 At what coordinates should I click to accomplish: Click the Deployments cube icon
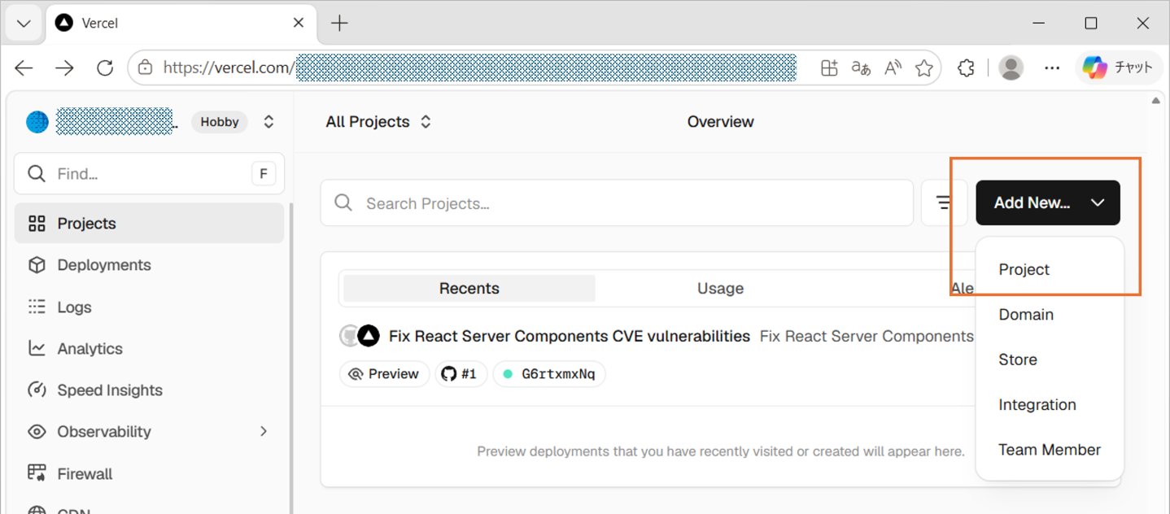click(x=37, y=265)
